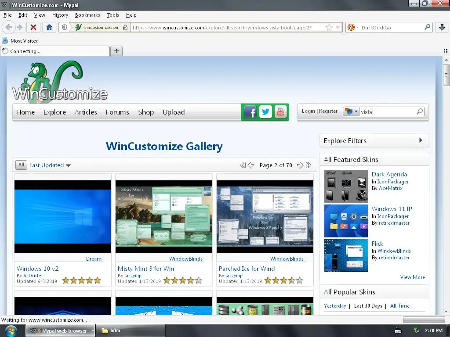Viewport: 450px width, 337px height.
Task: Open the Articles navigation link
Action: [x=86, y=112]
